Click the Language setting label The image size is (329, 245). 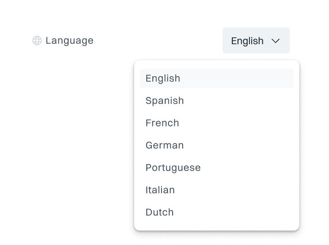[x=69, y=41]
